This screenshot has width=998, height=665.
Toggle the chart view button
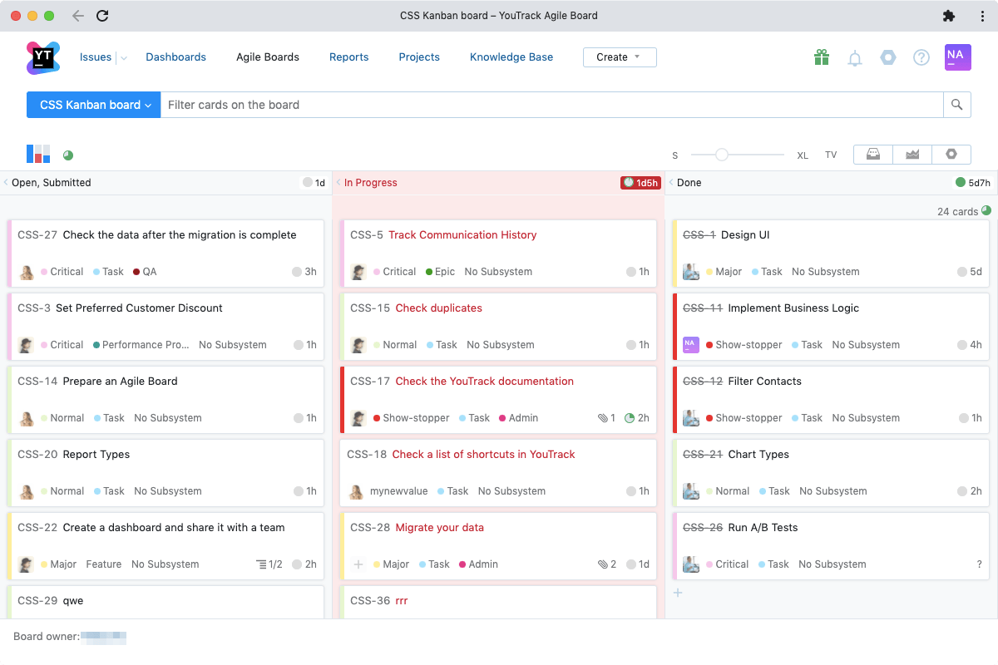click(x=912, y=155)
